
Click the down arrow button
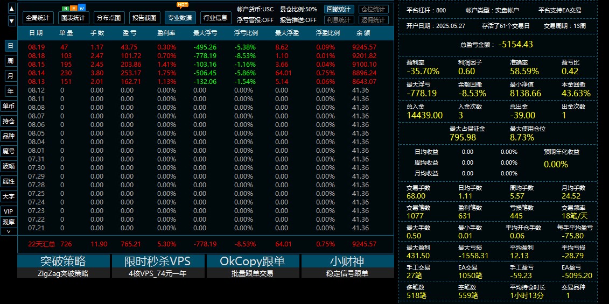pyautogui.click(x=12, y=20)
